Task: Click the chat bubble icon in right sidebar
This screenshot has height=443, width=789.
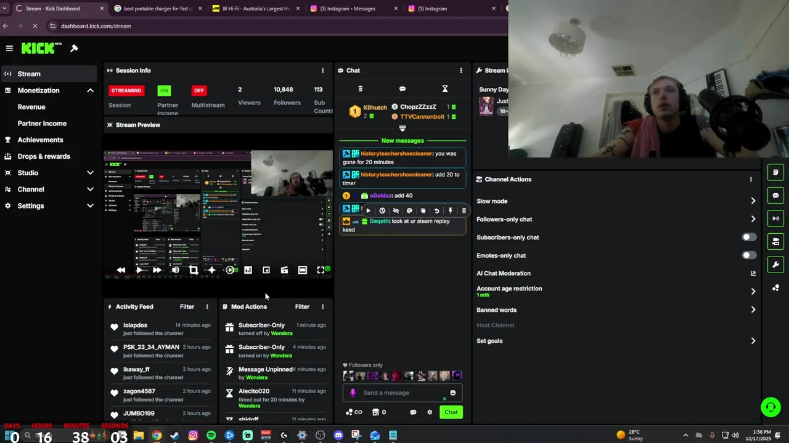Action: (775, 196)
